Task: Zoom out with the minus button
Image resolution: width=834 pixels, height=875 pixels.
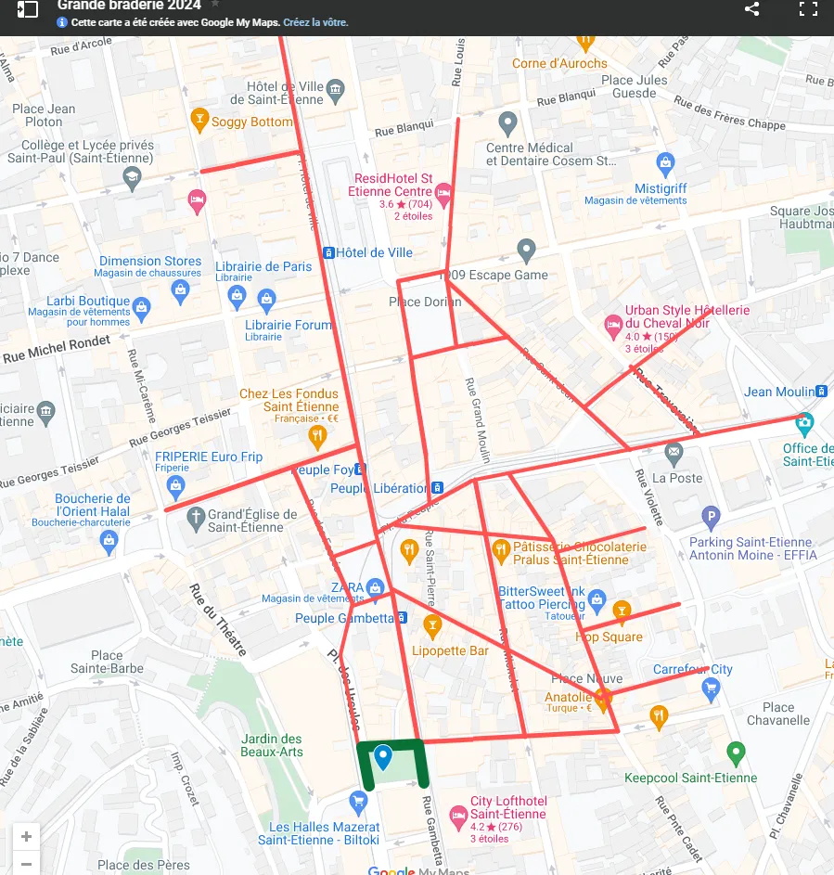Action: pyautogui.click(x=26, y=865)
